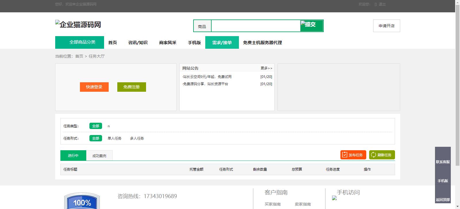Click the 刷新任务 refresh arrows icon
The width and height of the screenshot is (460, 209).
click(373, 155)
